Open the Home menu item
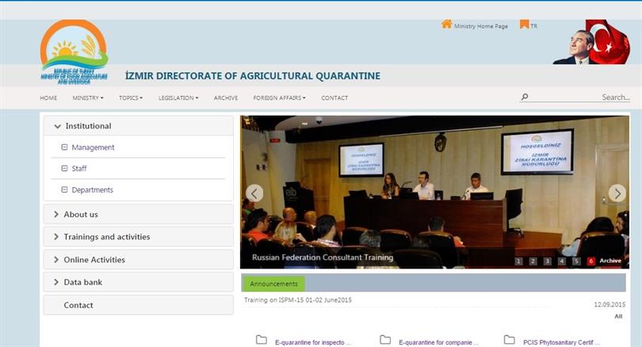Screen dimensions: 642x347 pos(48,98)
